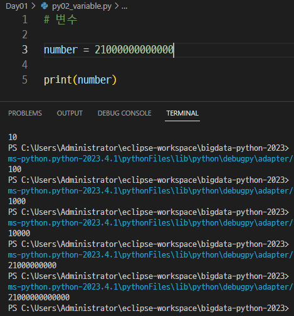The image size is (294, 316).
Task: Expand the breadcrumb ellipsis symbol list
Action: 125,7
